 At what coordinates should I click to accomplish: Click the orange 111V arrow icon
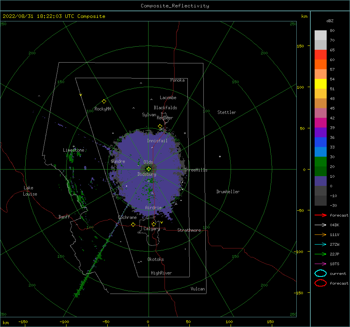click(320, 234)
